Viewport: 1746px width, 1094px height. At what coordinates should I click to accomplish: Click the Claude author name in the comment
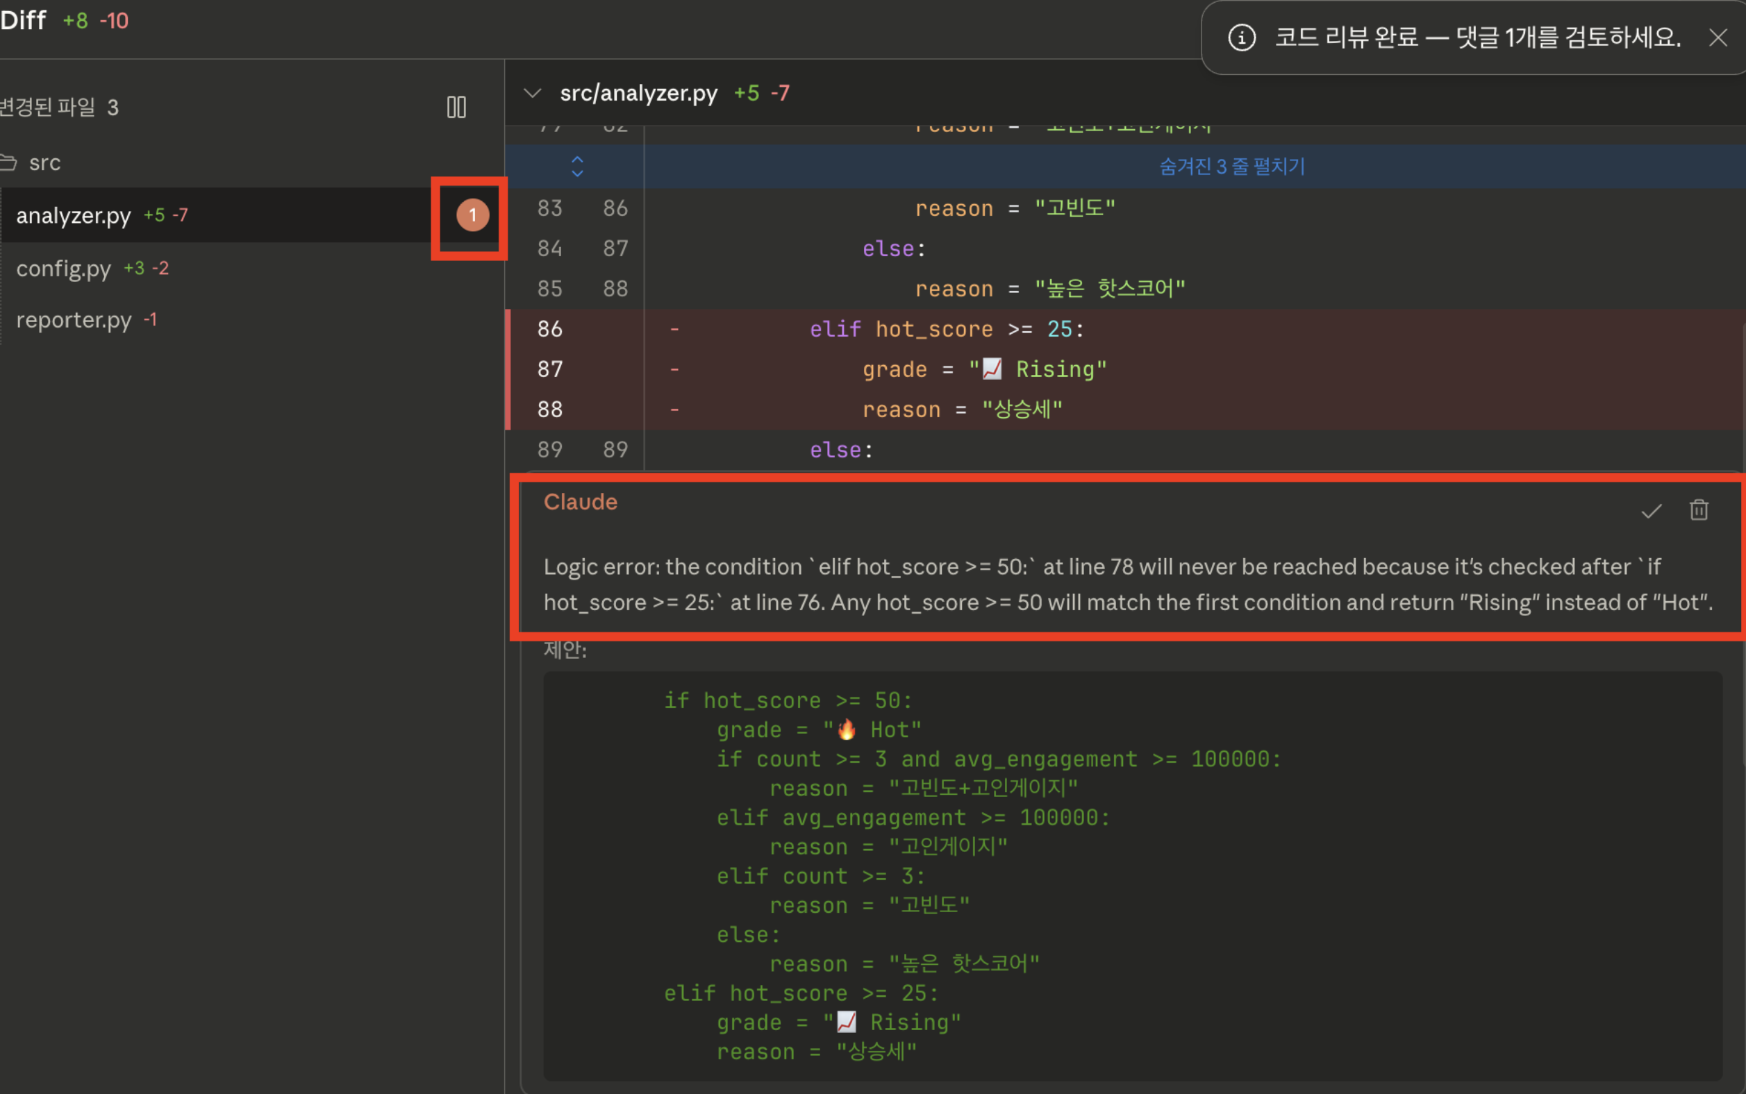point(580,502)
